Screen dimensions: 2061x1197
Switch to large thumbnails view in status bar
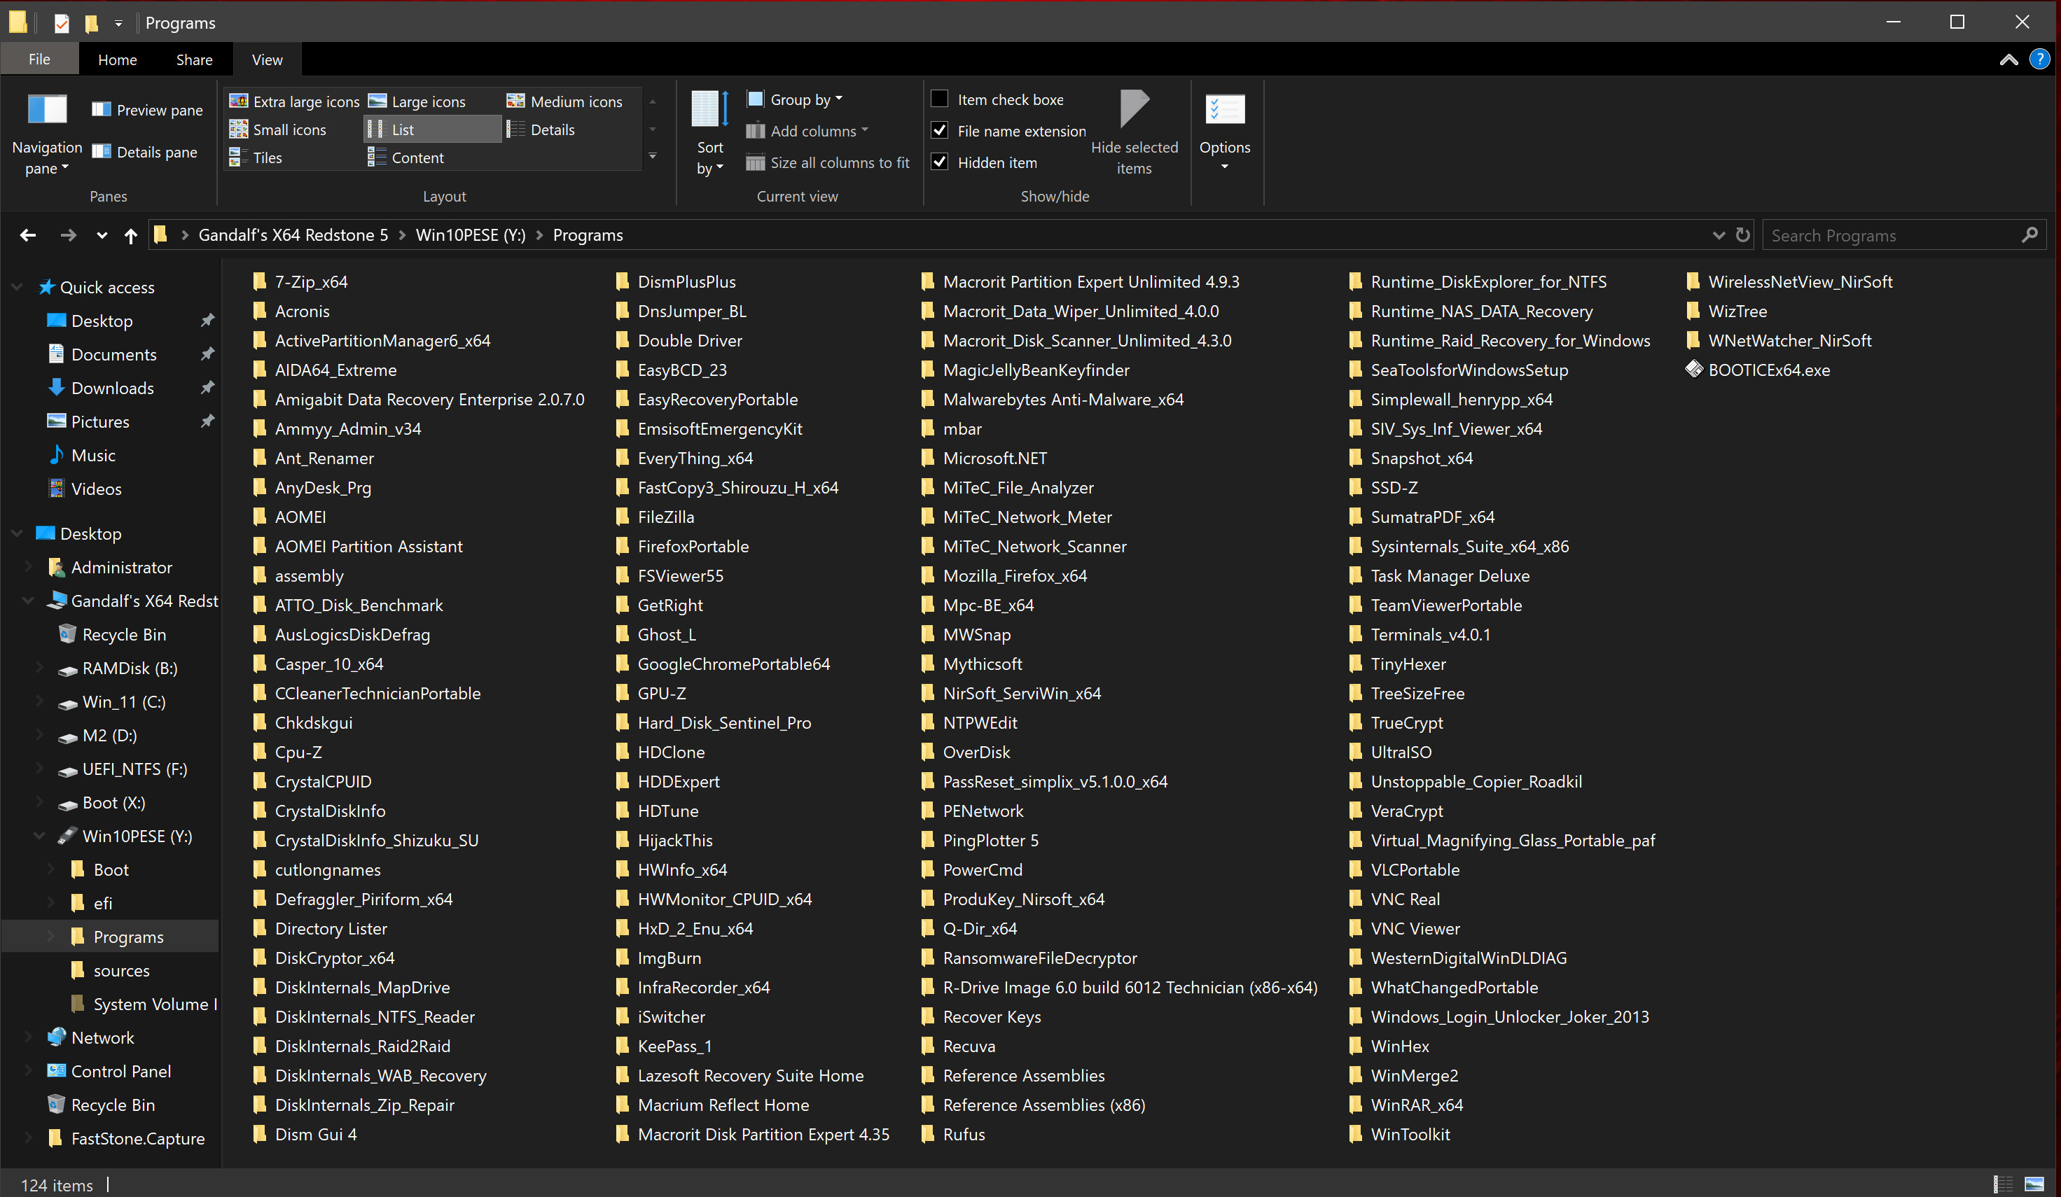point(2035,1184)
